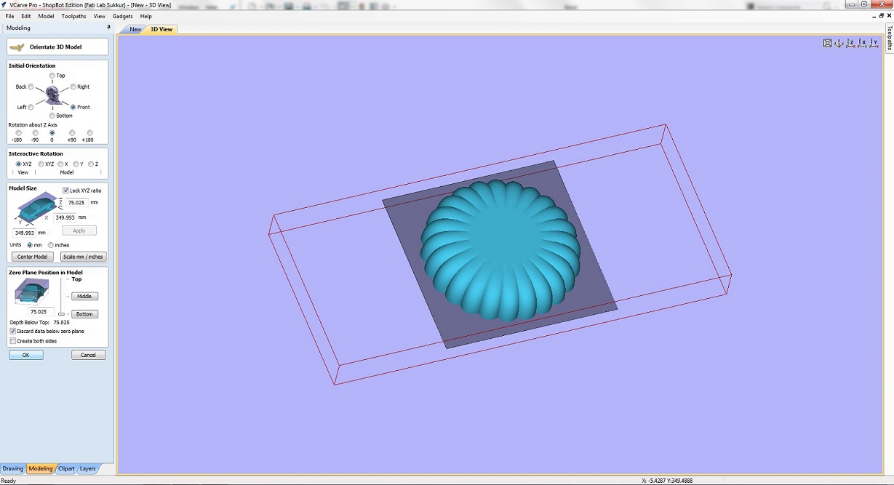Image resolution: width=894 pixels, height=485 pixels.
Task: Switch to the 3D View tab
Action: tap(161, 30)
